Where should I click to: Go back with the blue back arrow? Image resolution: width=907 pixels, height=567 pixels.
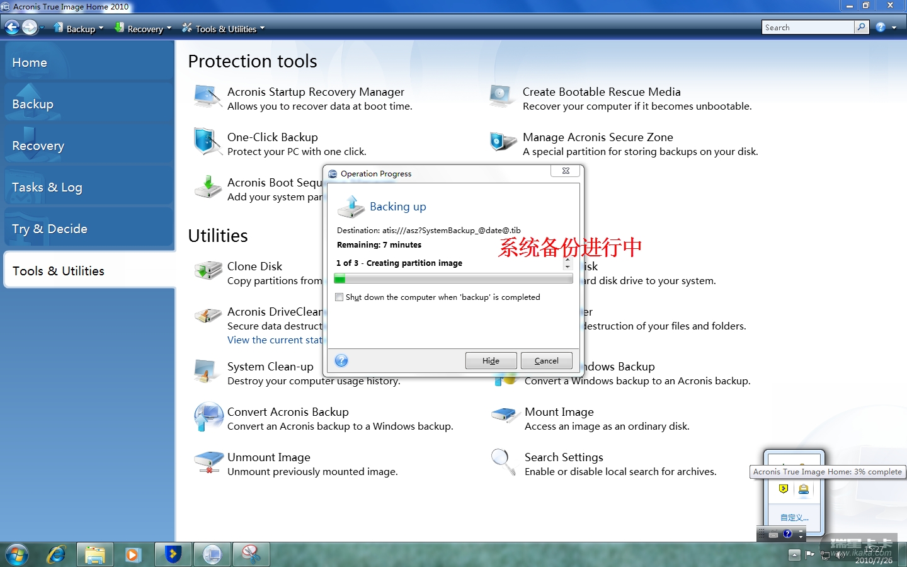[x=12, y=27]
